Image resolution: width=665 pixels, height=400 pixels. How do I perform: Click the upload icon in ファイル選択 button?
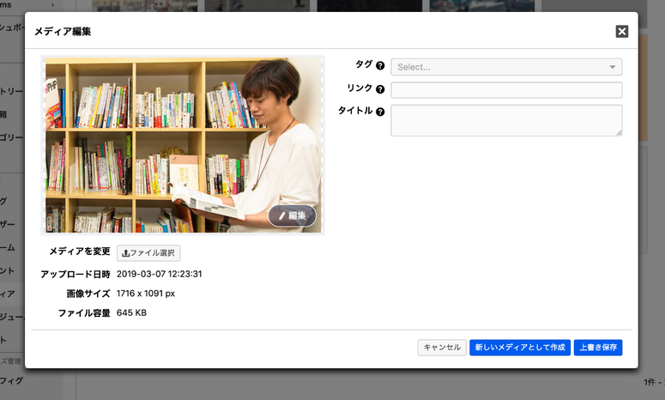click(x=126, y=253)
